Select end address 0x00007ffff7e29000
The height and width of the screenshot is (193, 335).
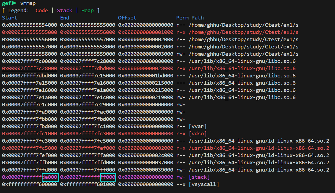(x=88, y=105)
